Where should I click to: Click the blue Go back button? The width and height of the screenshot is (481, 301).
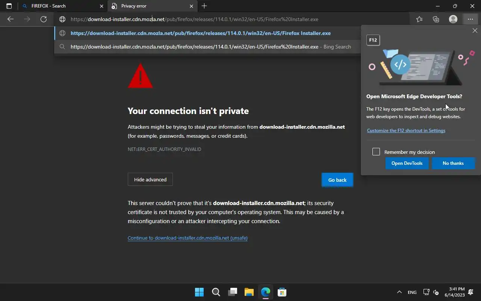click(337, 180)
